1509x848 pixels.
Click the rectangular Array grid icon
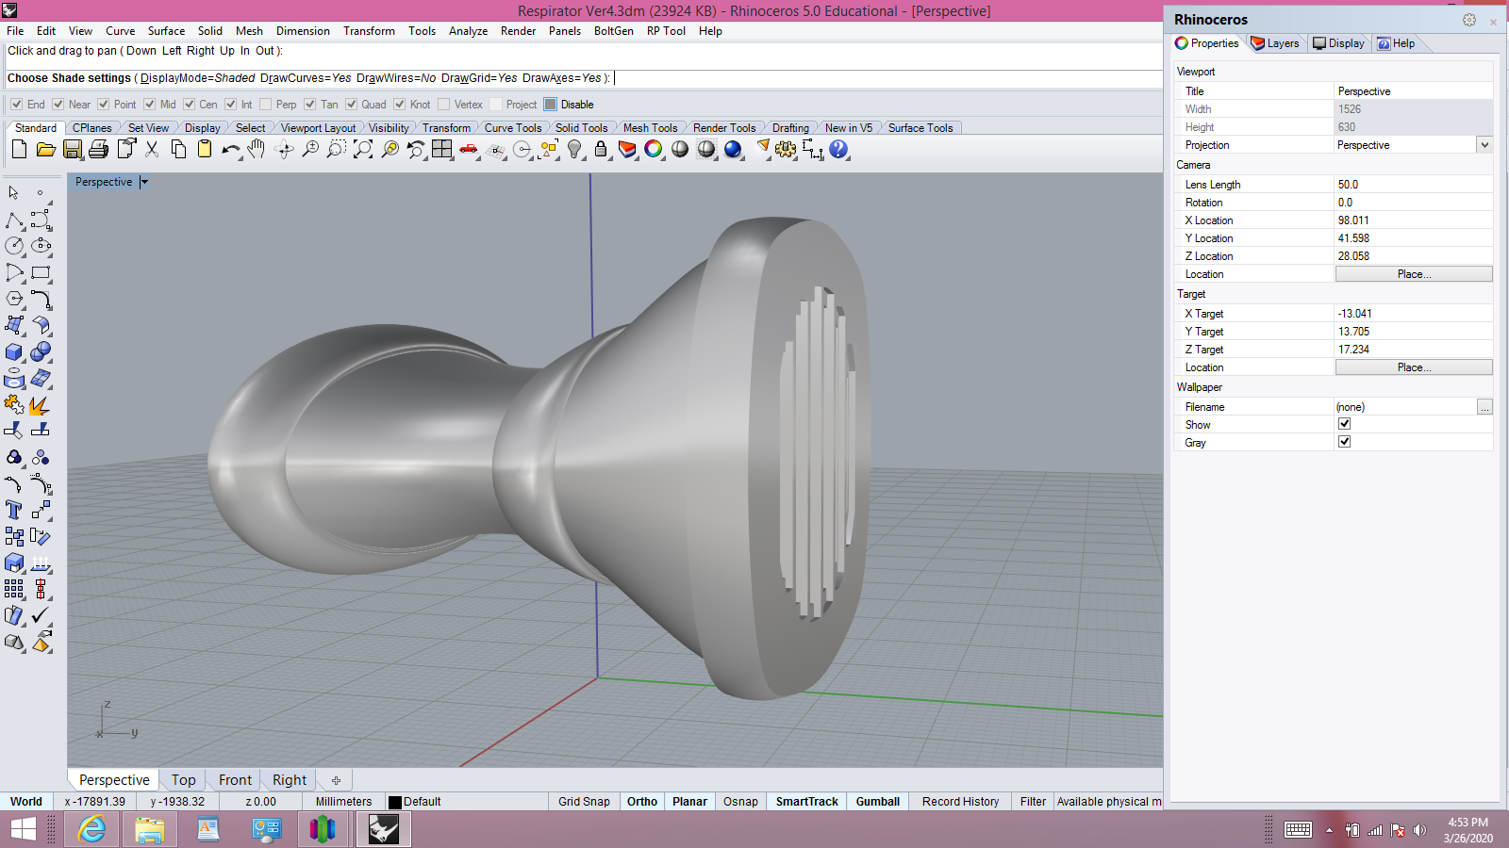coord(14,589)
